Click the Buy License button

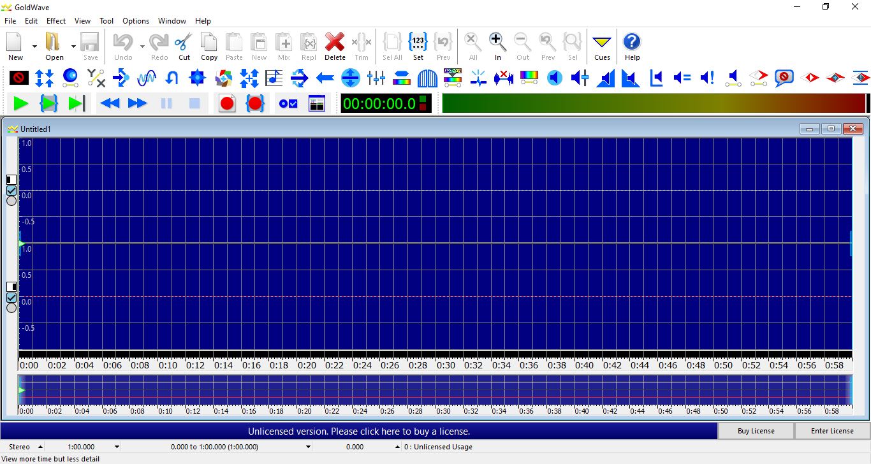click(756, 431)
